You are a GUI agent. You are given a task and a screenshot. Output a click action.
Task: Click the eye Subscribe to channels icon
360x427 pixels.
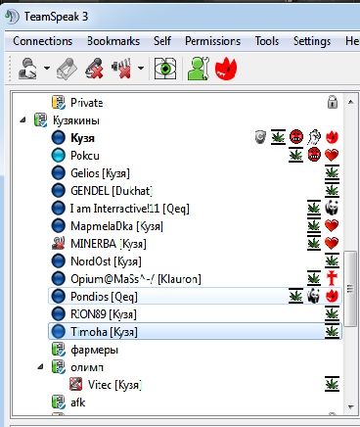tap(165, 69)
